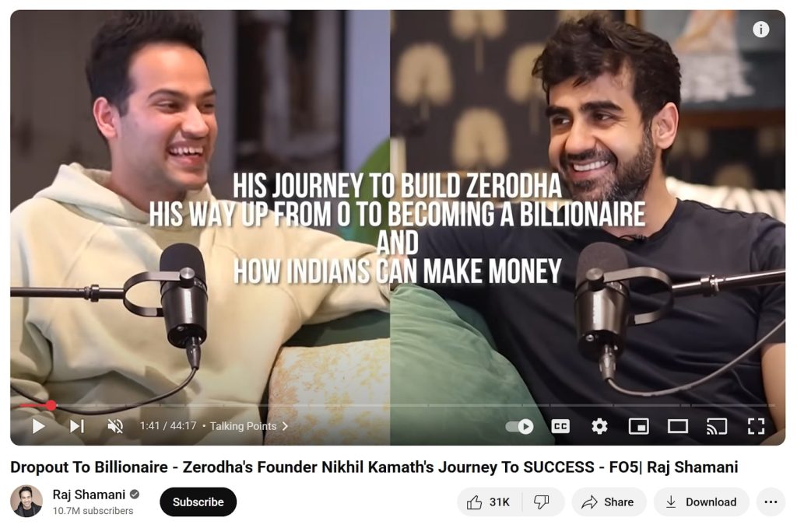Open the Share options

[609, 502]
